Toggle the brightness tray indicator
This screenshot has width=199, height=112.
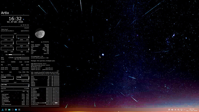point(175,110)
